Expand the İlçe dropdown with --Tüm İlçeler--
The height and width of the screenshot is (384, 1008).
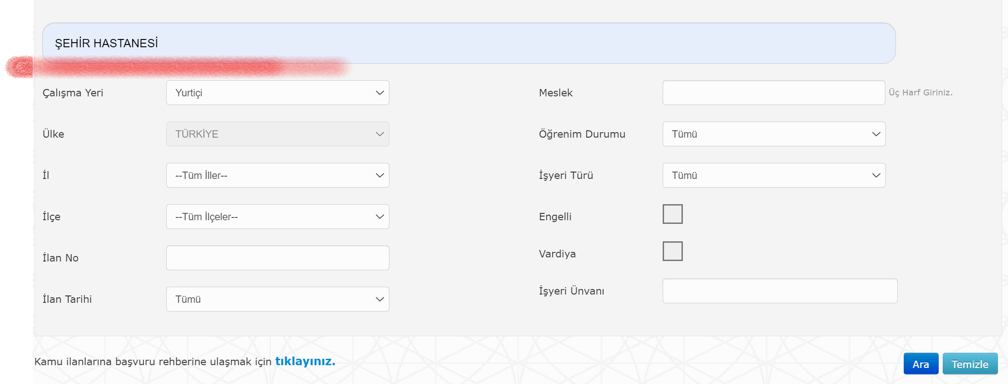click(278, 217)
